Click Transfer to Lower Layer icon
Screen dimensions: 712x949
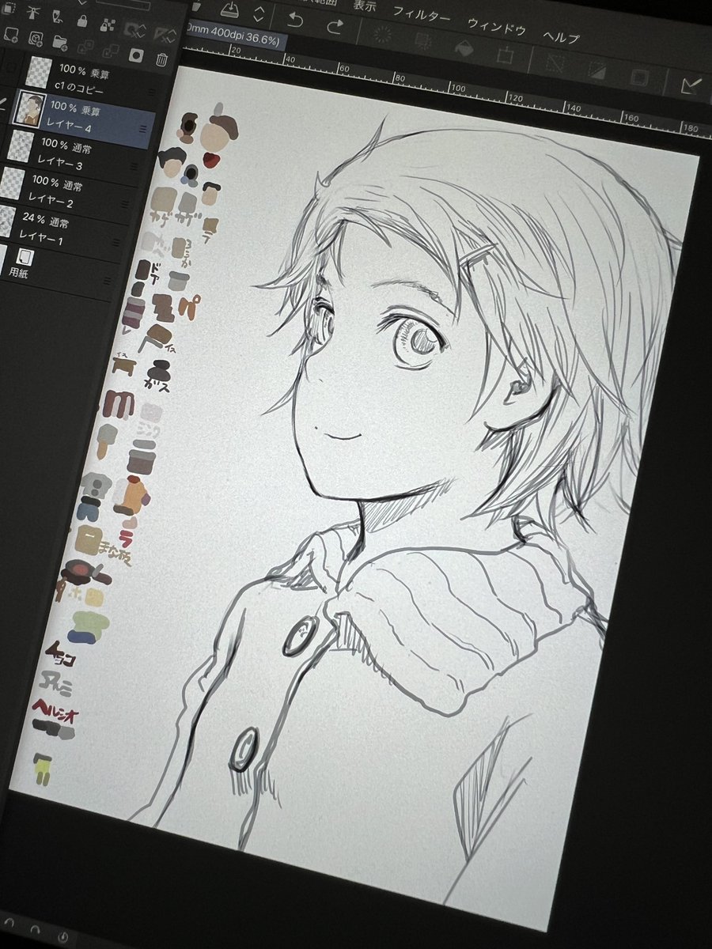[x=84, y=45]
